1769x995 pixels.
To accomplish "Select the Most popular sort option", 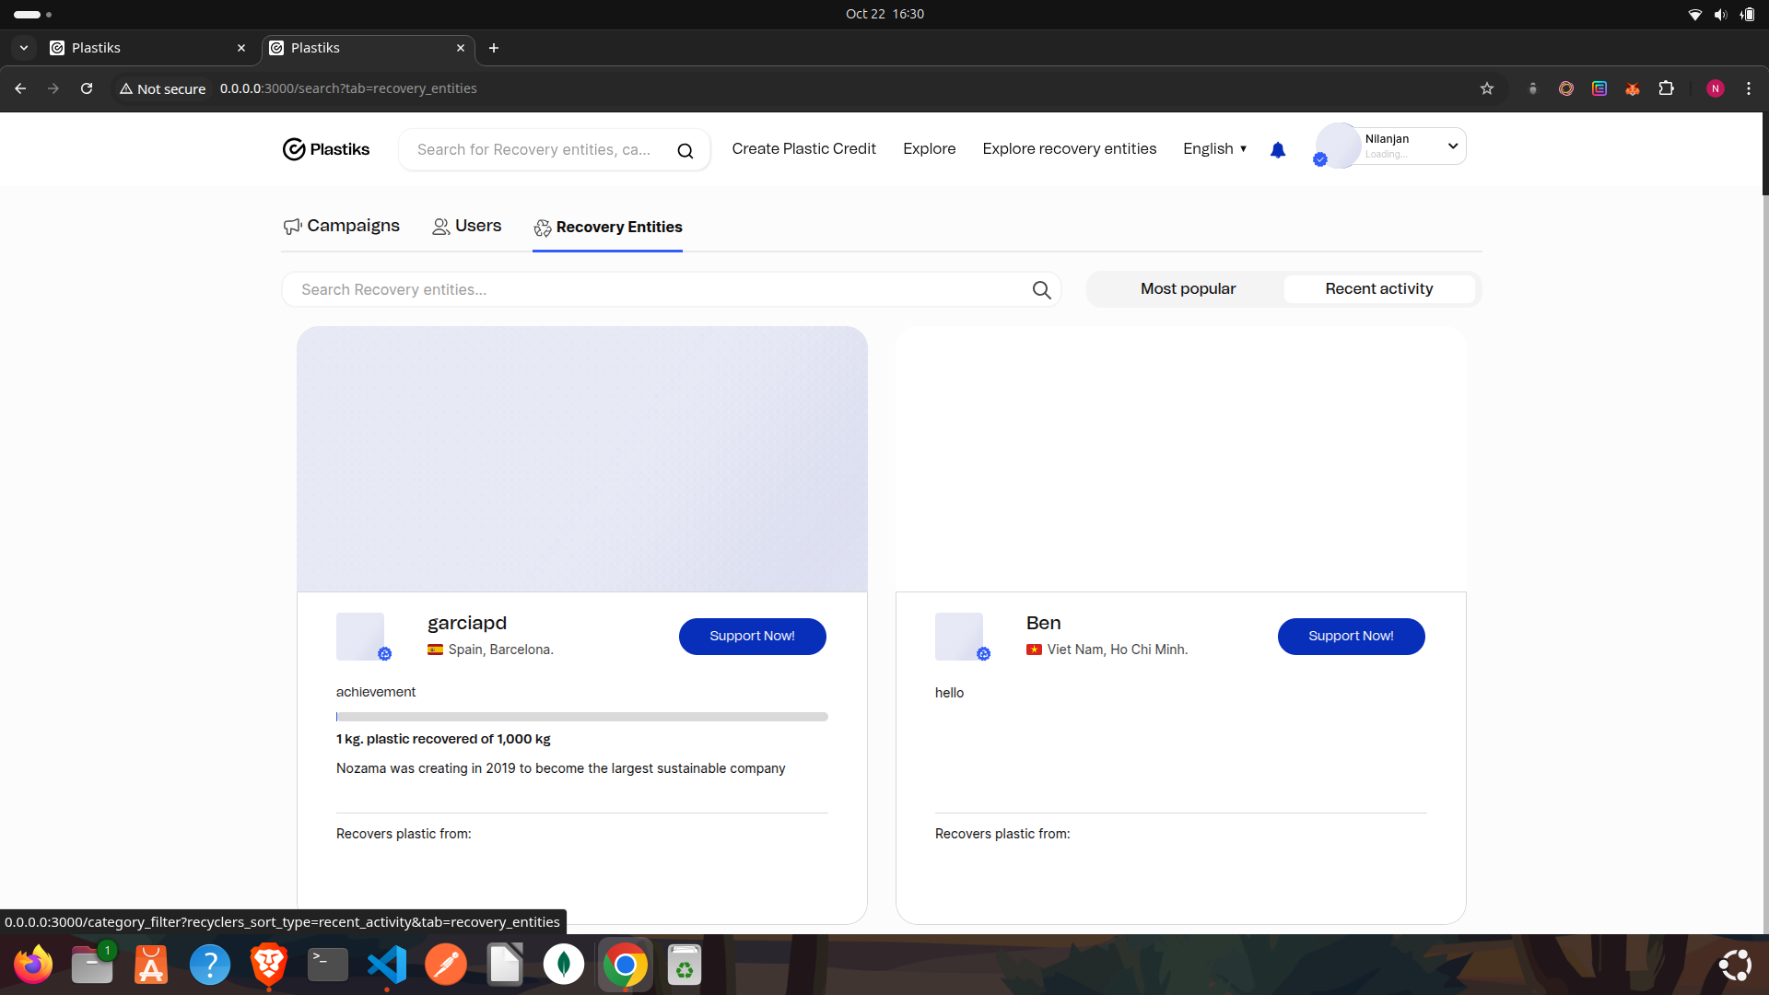I will click(1188, 289).
